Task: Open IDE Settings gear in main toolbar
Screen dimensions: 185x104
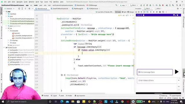Action: click(180, 5)
